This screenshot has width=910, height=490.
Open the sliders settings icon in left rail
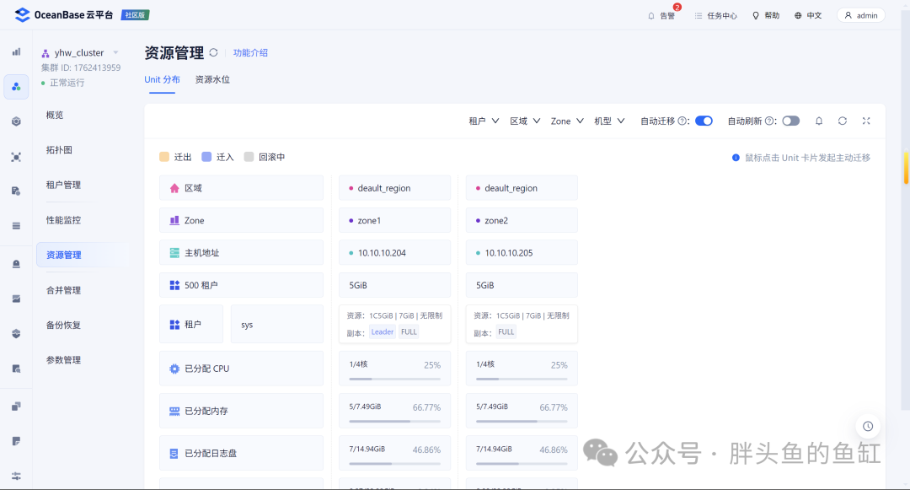(x=16, y=476)
